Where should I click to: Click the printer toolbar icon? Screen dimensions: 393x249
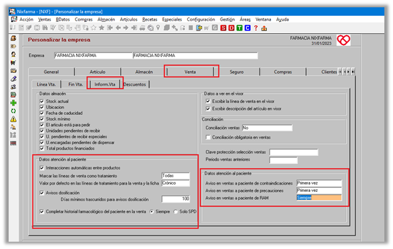click(142, 28)
